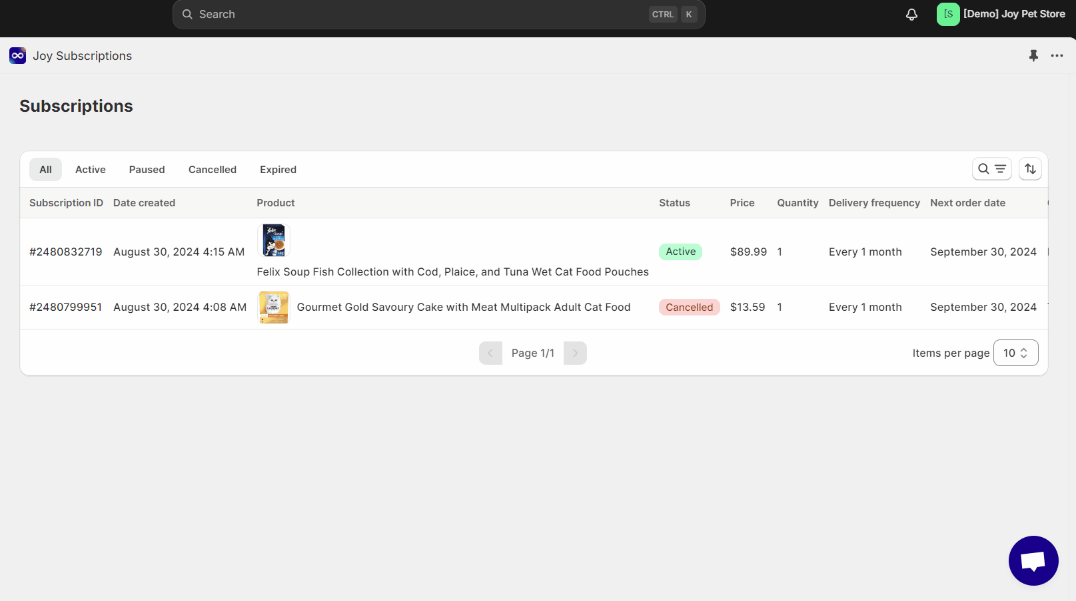The width and height of the screenshot is (1076, 601).
Task: Click the Felix Soup Fish Collection product name
Action: [453, 272]
